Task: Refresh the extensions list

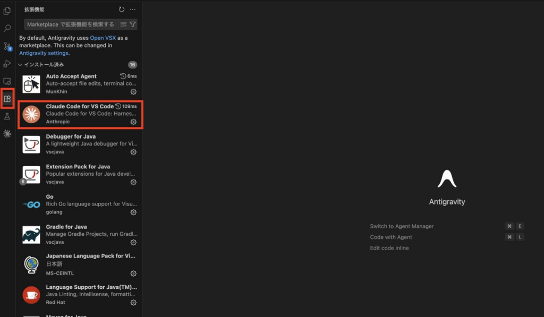Action: 122,10
